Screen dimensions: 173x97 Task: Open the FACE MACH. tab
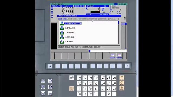click(73, 19)
